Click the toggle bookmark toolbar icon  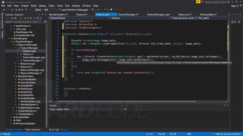pyautogui.click(x=111, y=9)
